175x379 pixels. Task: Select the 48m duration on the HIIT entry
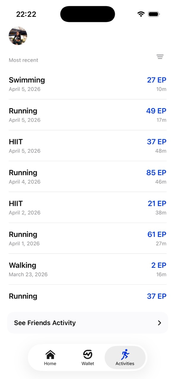tap(161, 151)
